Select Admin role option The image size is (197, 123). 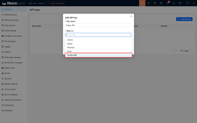[98, 40]
